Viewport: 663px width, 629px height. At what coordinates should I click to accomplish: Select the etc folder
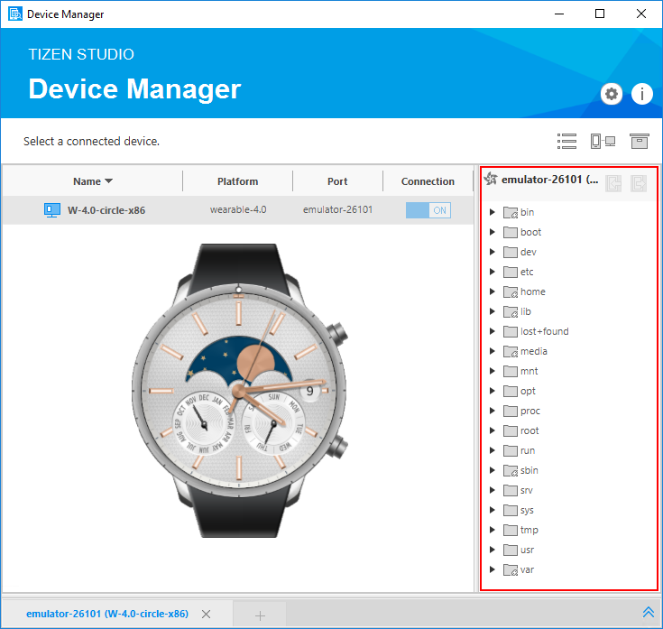pos(527,272)
